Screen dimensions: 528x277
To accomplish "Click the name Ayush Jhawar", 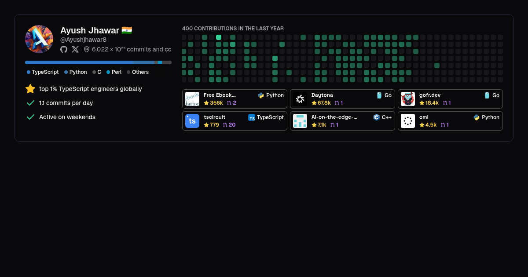I will (90, 30).
